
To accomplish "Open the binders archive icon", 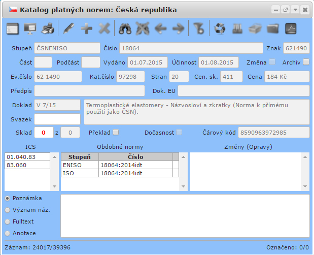I will point(237,28).
